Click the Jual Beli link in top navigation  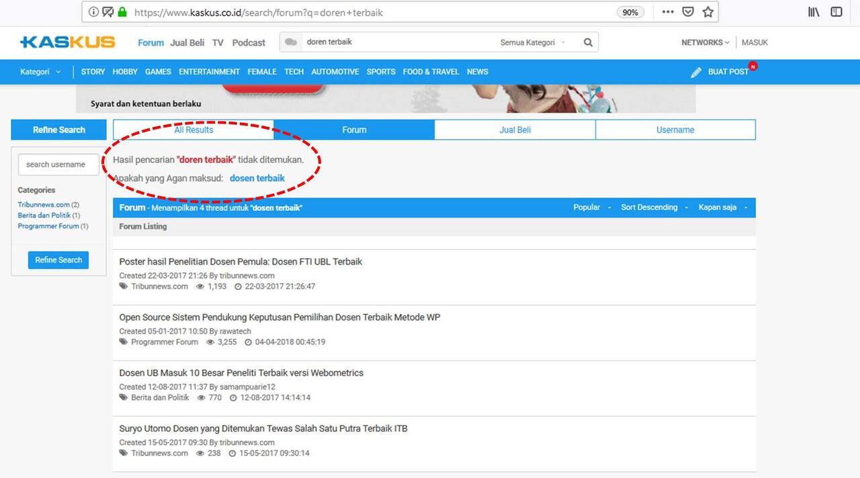pyautogui.click(x=187, y=42)
